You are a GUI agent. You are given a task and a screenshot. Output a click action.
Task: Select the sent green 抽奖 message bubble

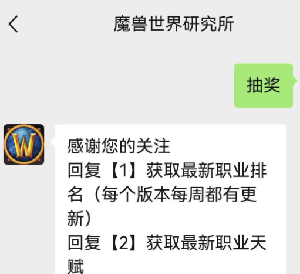(264, 85)
